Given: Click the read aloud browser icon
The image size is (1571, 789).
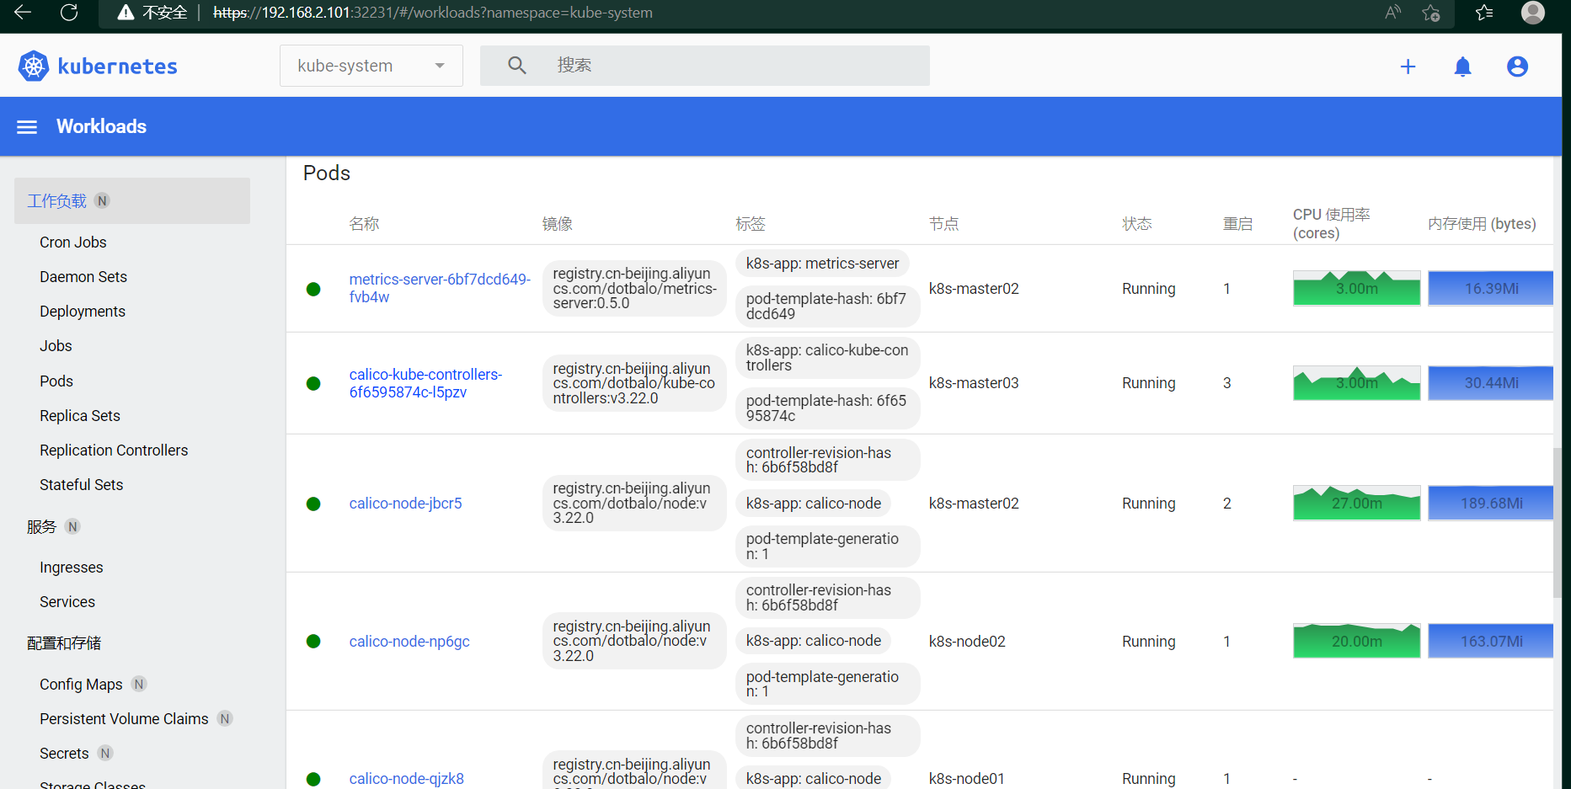Looking at the screenshot, I should (1392, 13).
